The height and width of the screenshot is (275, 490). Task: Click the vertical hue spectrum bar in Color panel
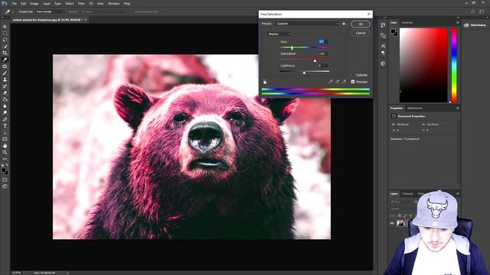(454, 65)
